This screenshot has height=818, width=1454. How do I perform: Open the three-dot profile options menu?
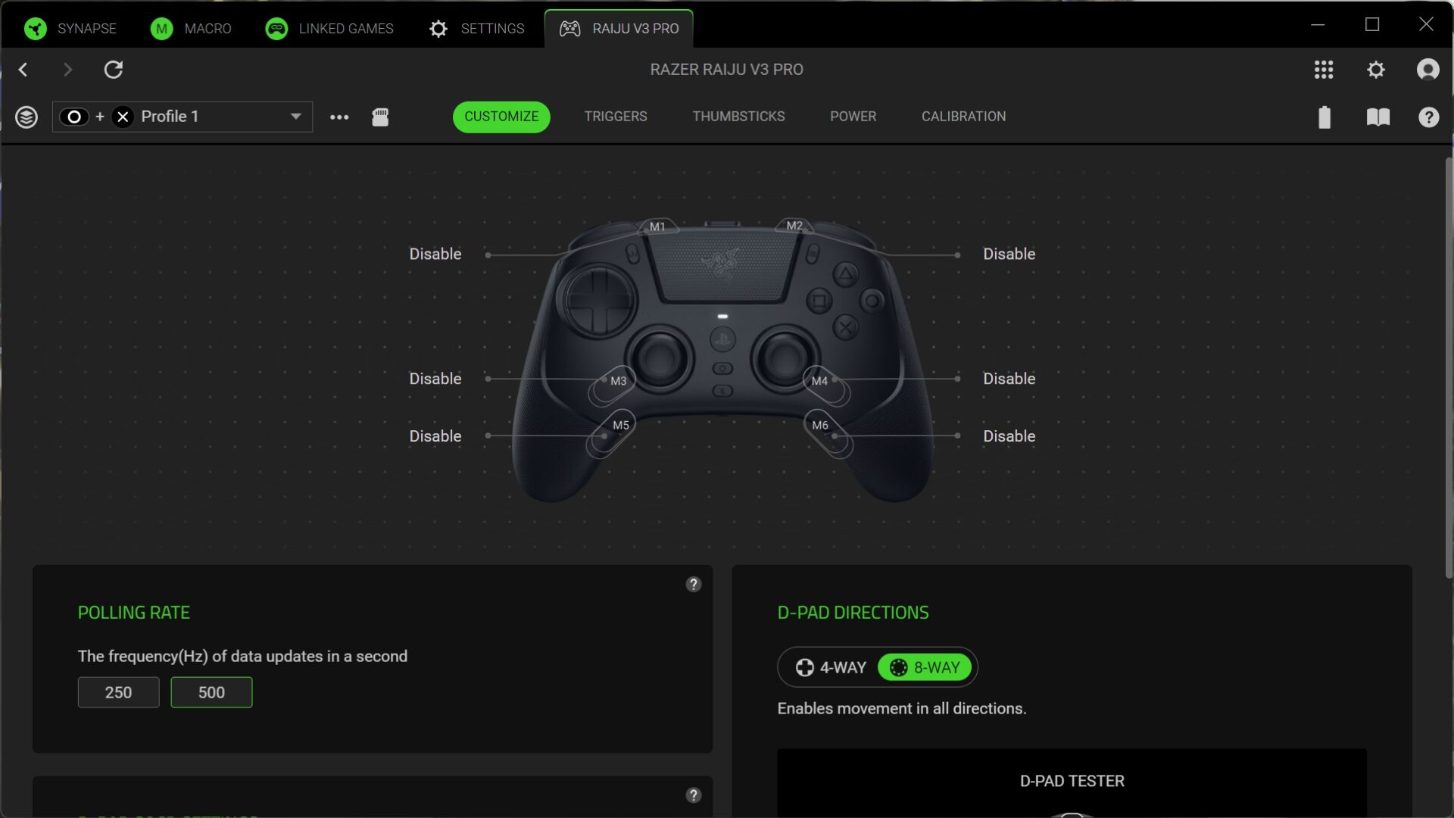pyautogui.click(x=339, y=117)
